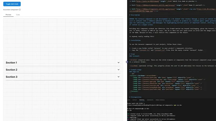Image resolution: width=216 pixels, height=121 pixels.
Task: Click the Image line with mainFloor.png
Action: (167, 83)
